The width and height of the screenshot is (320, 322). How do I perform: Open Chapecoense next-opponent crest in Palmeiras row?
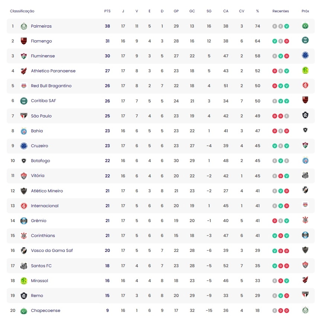click(x=305, y=26)
